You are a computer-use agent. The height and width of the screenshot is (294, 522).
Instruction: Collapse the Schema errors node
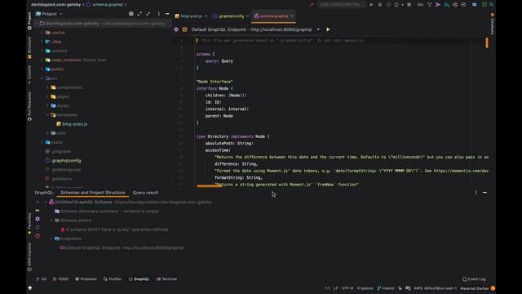click(x=51, y=220)
